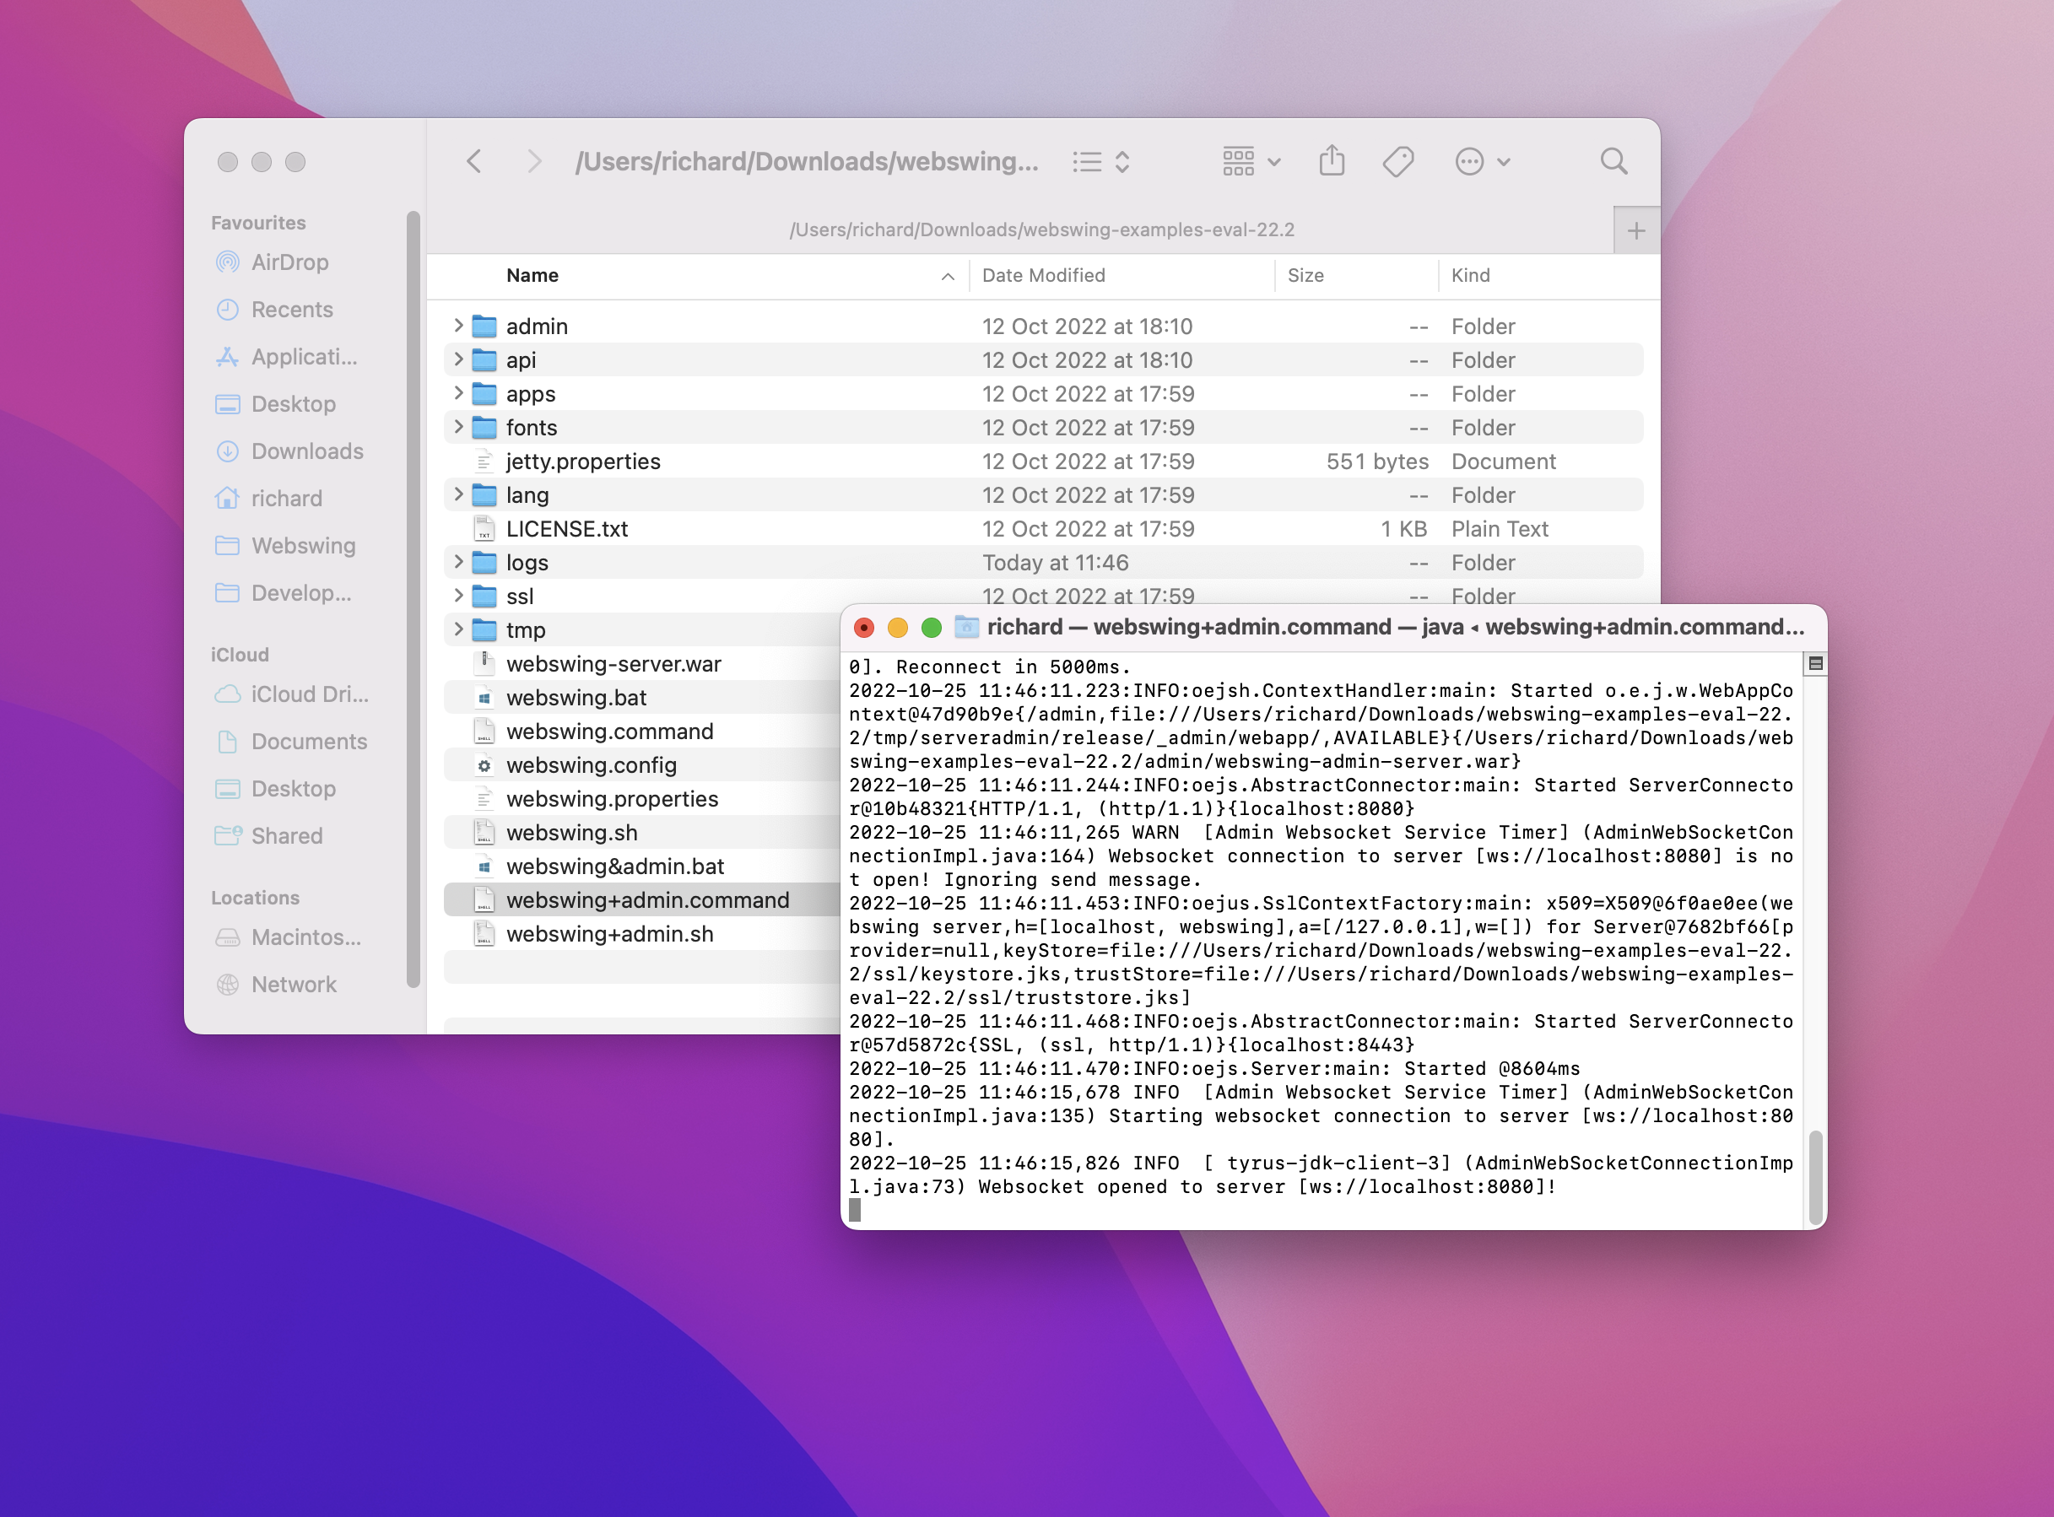The image size is (2054, 1517).
Task: Minimize the Terminal window with yellow button
Action: point(898,627)
